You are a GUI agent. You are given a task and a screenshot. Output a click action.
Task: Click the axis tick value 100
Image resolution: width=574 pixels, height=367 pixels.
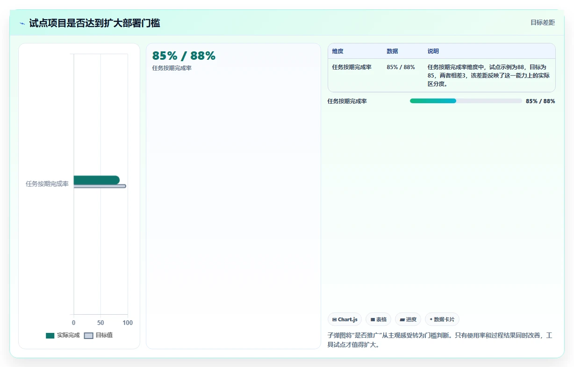coord(128,323)
